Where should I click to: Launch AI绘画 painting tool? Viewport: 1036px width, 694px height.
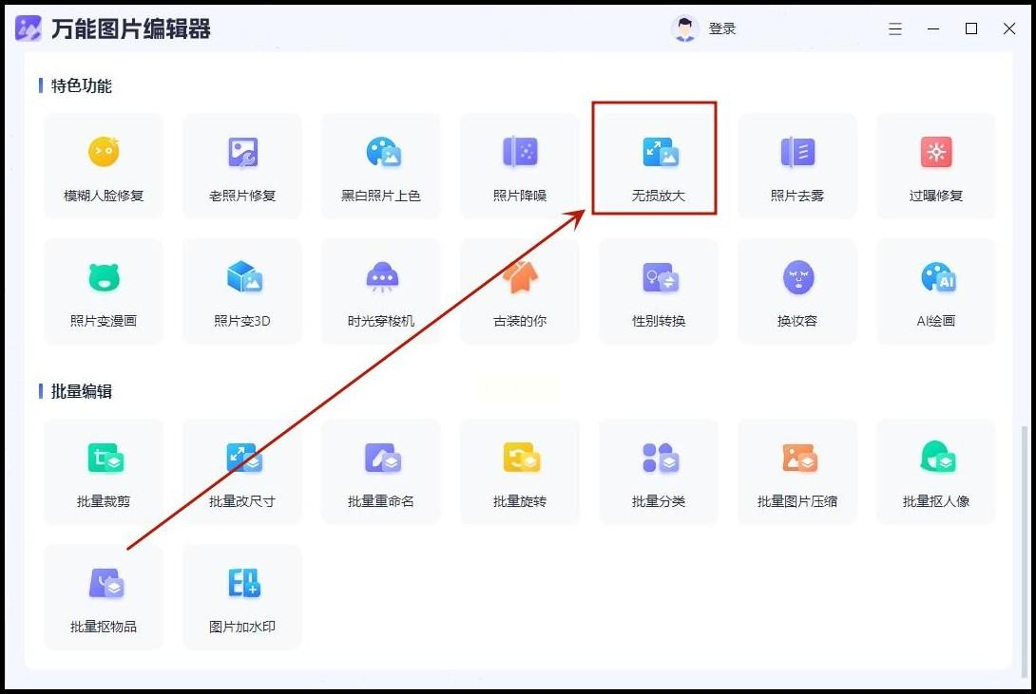[936, 291]
